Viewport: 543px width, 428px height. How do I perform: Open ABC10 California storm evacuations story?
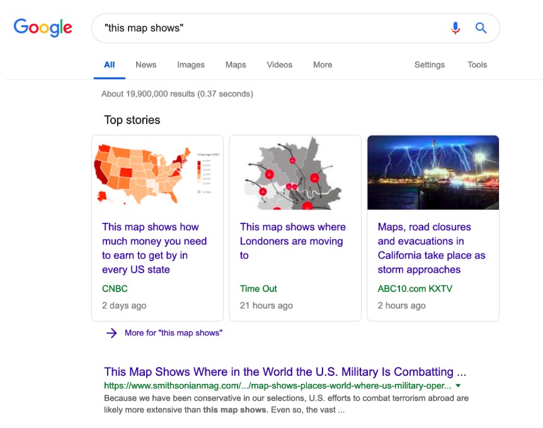(x=432, y=248)
